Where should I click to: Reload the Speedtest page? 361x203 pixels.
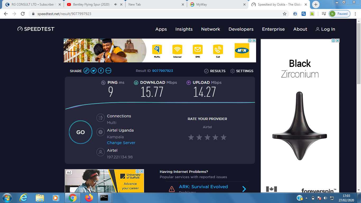coord(23,14)
